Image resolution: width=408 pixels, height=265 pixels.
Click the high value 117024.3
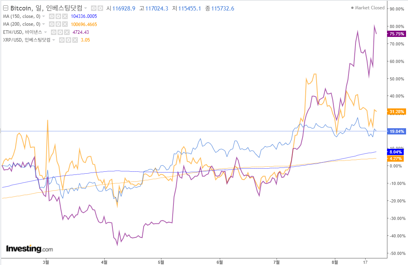[x=157, y=9]
